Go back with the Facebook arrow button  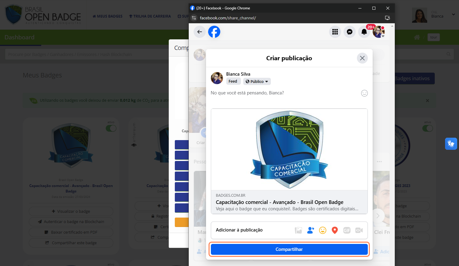click(199, 32)
